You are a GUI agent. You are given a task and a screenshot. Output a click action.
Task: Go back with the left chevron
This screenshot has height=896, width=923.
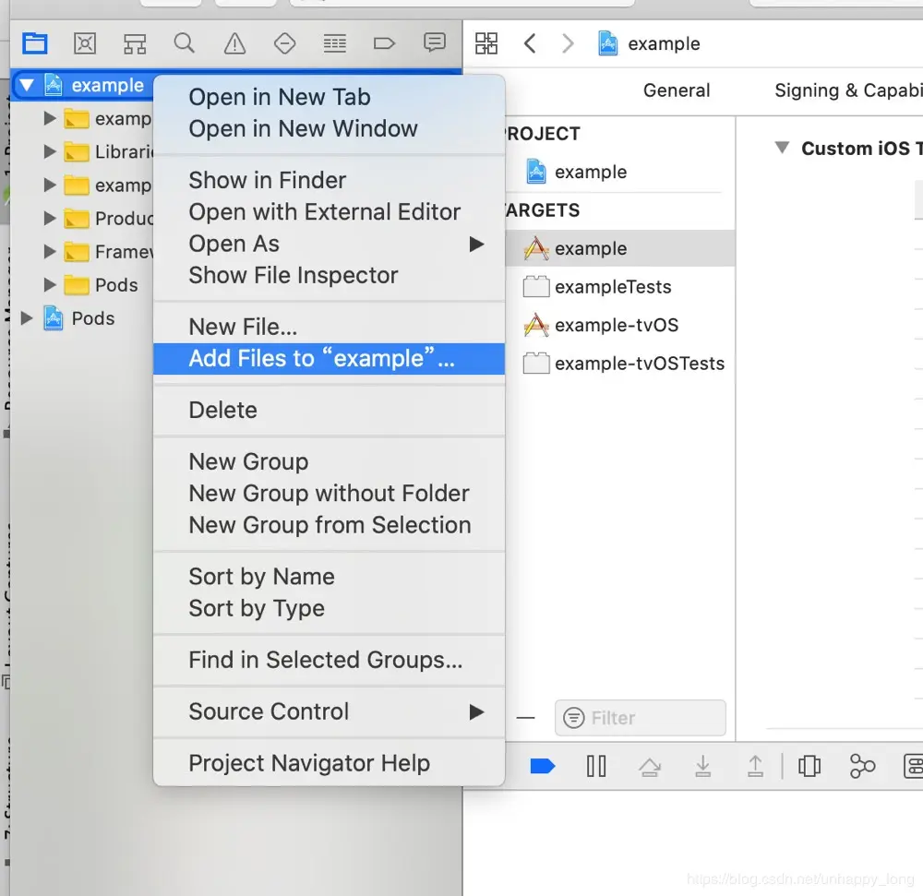coord(530,43)
